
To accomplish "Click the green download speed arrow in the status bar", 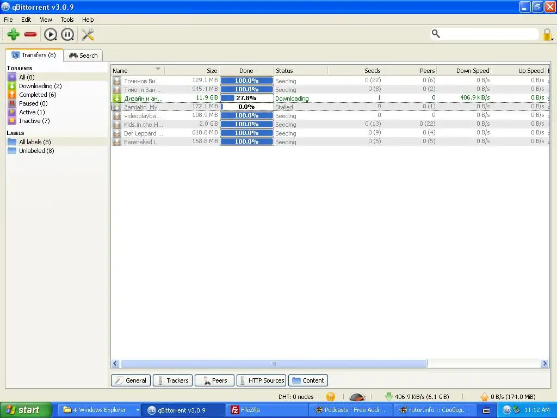I will tap(388, 397).
